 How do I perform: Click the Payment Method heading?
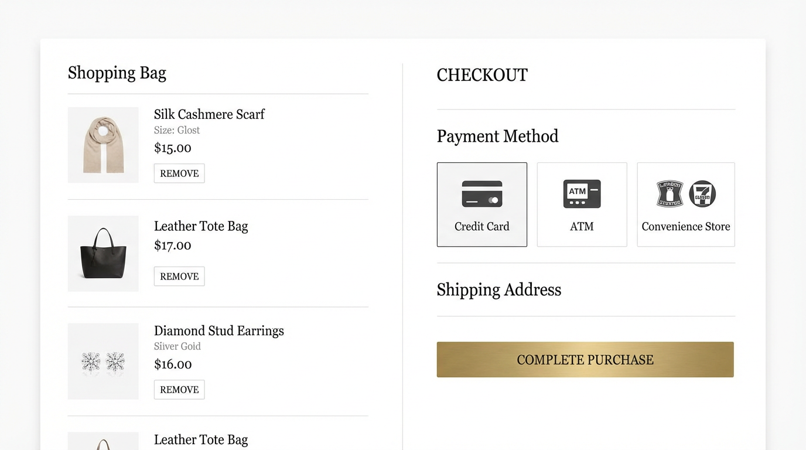click(x=497, y=137)
